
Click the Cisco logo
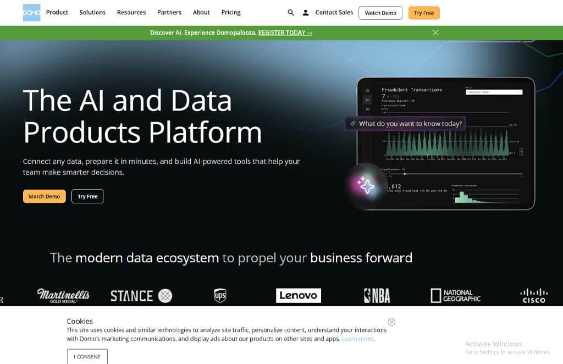(x=533, y=296)
